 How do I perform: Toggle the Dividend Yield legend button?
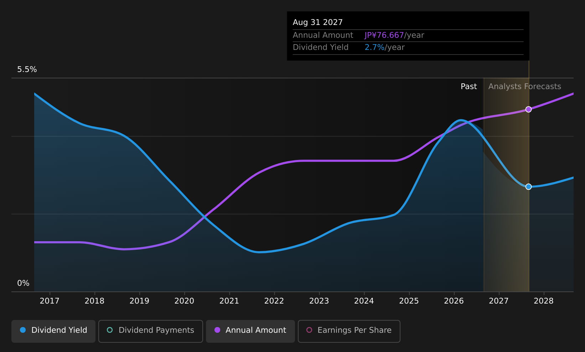(53, 331)
